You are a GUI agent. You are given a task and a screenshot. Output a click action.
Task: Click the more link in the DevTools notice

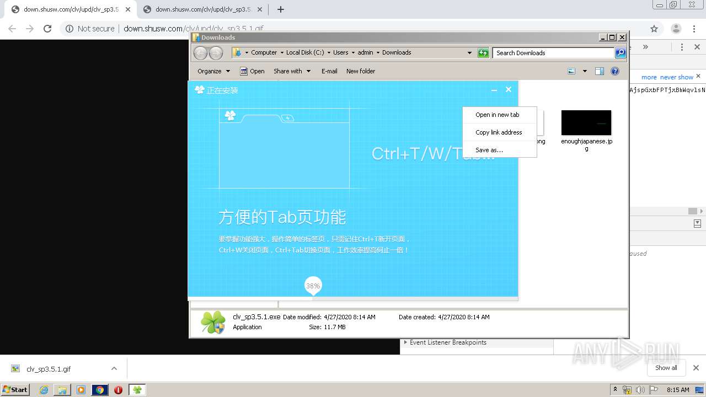click(649, 77)
